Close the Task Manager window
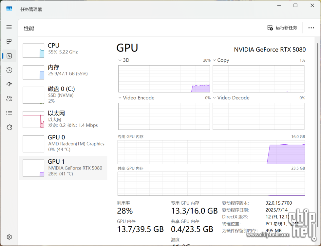The image size is (321, 246). [312, 5]
